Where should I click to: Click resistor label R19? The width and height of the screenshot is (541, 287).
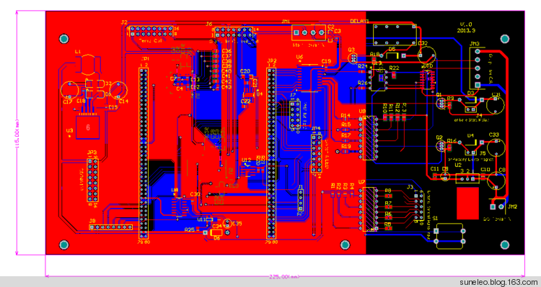[346, 146]
